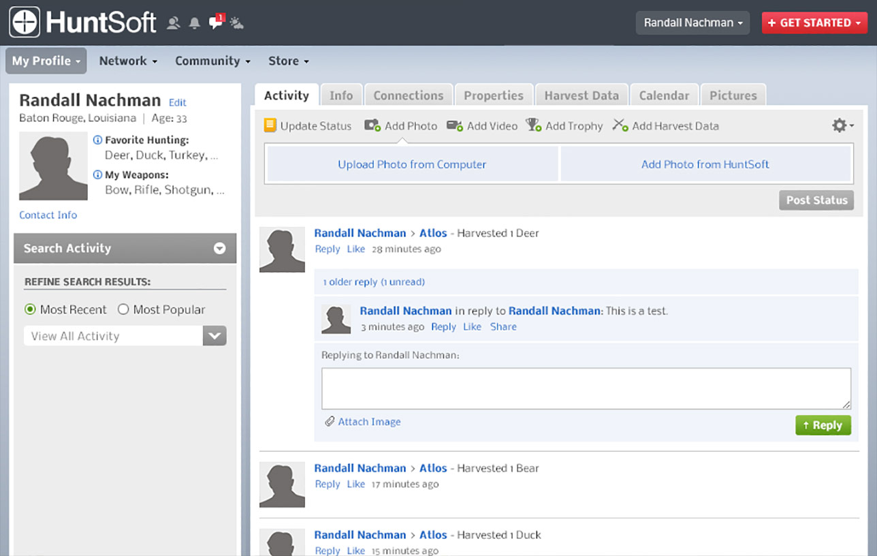Click Favorite Hunting info icon
Screen dimensions: 877x556
pyautogui.click(x=97, y=140)
